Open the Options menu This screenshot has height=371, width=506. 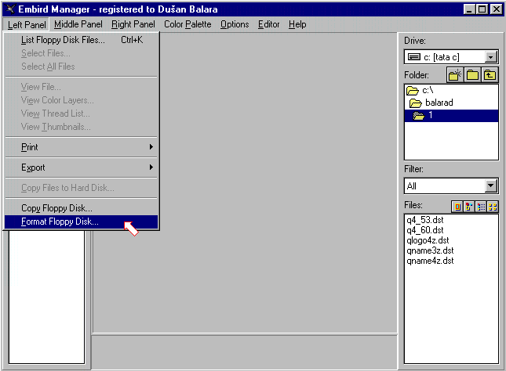(235, 24)
